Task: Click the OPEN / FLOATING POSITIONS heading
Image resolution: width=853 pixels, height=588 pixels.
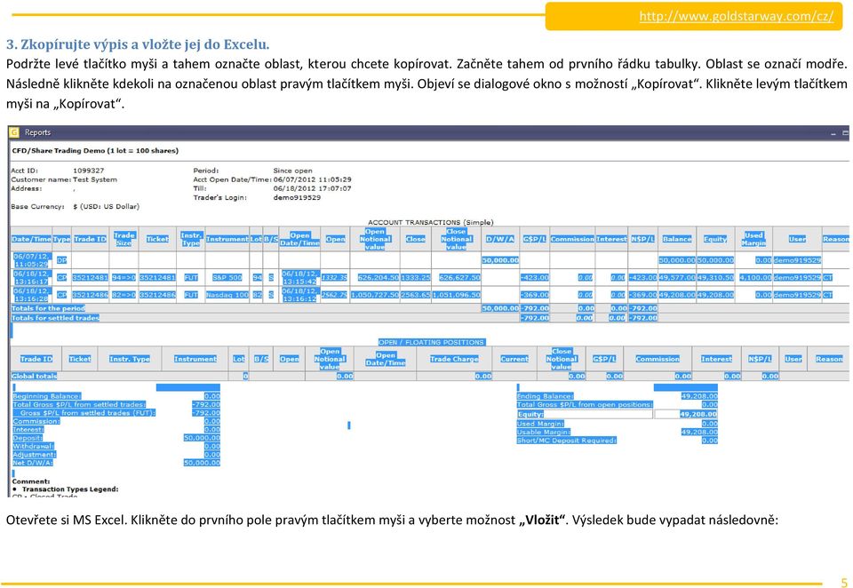Action: [432, 342]
